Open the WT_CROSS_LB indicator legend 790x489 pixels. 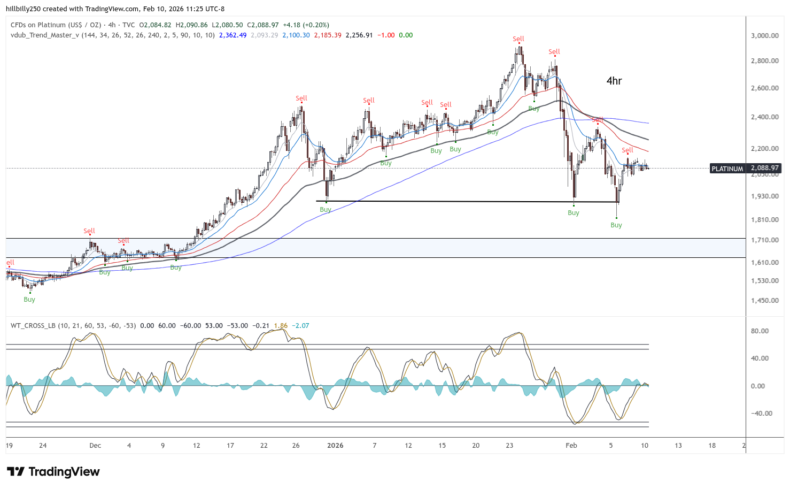point(33,326)
